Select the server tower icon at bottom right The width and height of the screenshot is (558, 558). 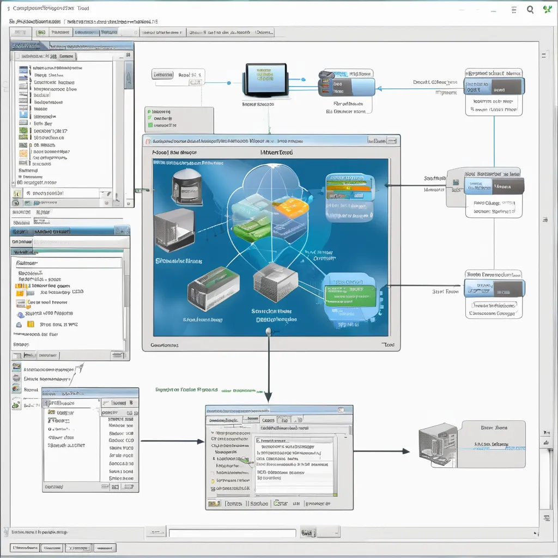click(x=438, y=444)
